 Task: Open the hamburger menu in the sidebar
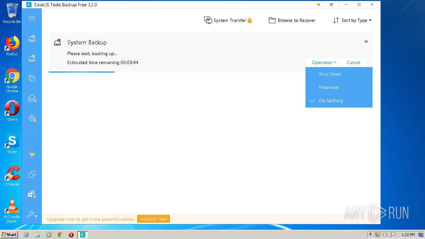coord(32,19)
